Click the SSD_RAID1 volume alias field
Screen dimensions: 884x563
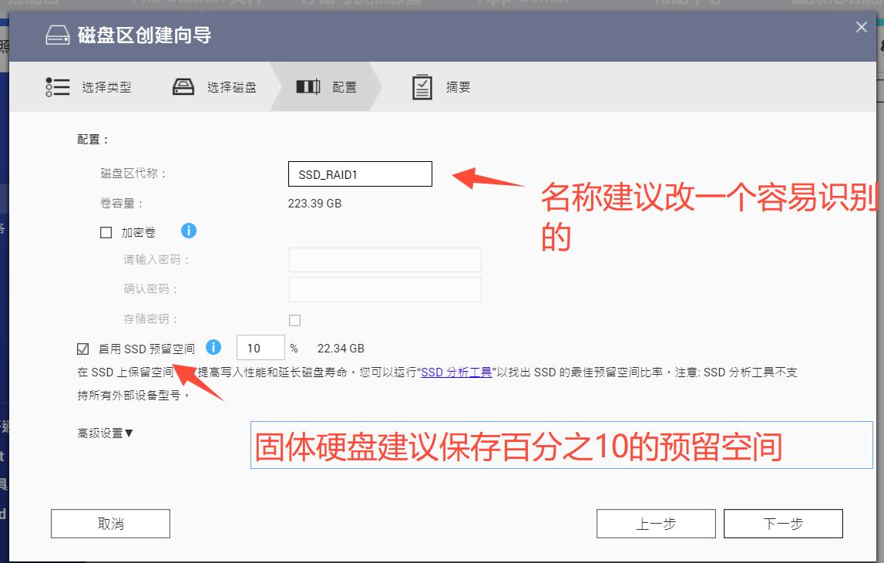(359, 174)
